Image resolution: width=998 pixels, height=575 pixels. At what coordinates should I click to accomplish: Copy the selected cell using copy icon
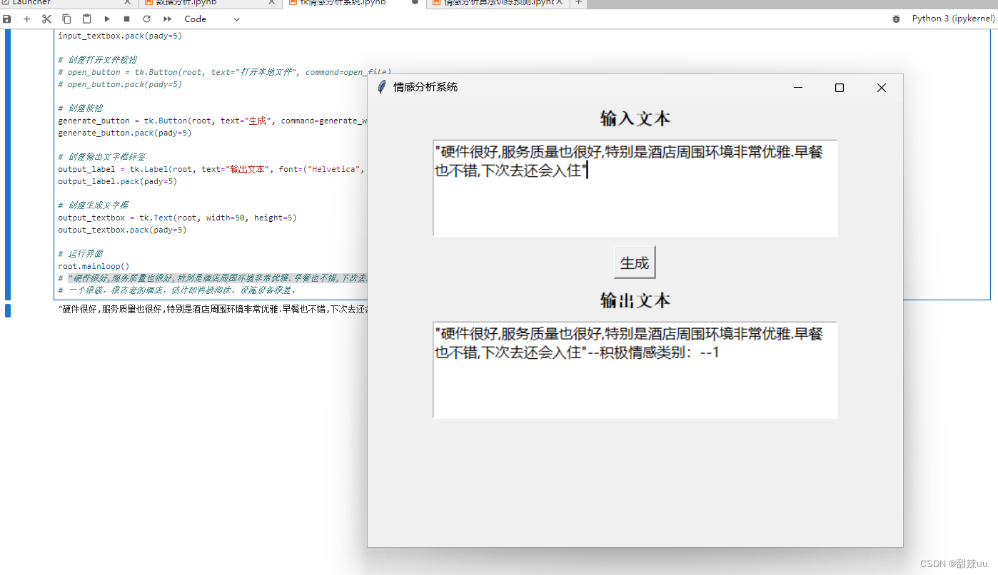66,19
